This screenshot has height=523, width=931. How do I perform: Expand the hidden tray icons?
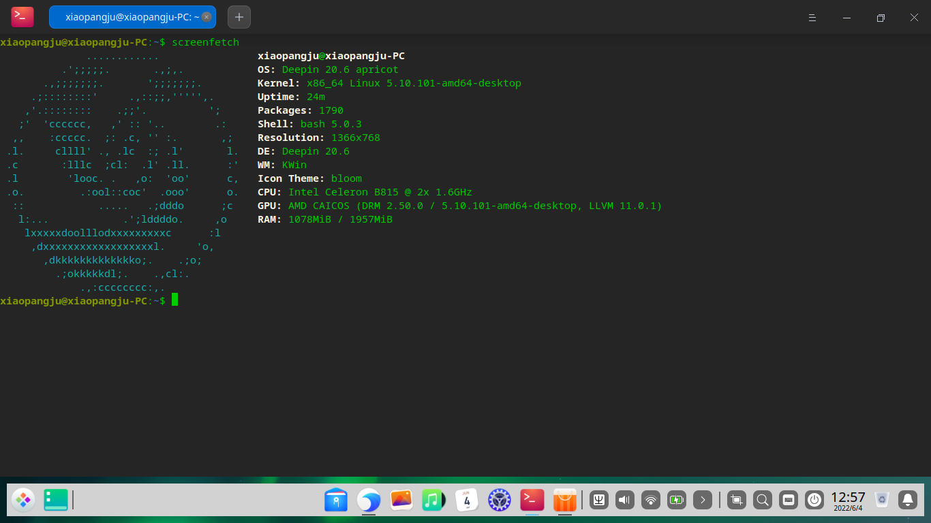(x=702, y=500)
